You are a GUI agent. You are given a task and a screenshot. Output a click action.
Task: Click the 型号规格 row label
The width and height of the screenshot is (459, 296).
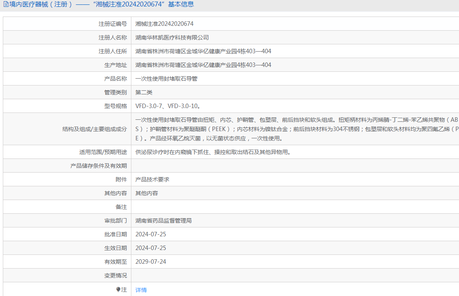click(116, 106)
